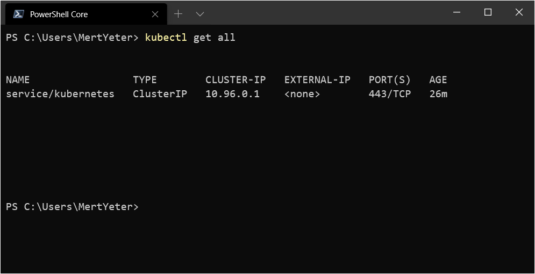Click the 10.96.0.1 cluster IP value
Image resolution: width=535 pixels, height=274 pixels.
pyautogui.click(x=232, y=93)
